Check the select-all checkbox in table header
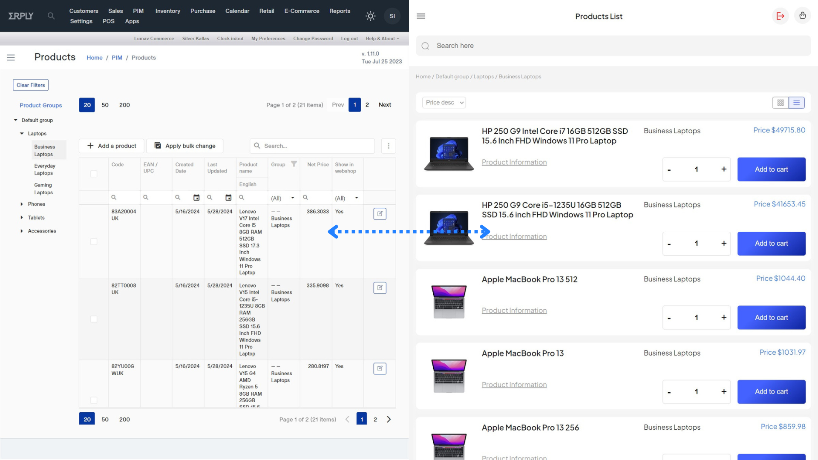This screenshot has width=818, height=460. coord(94,174)
